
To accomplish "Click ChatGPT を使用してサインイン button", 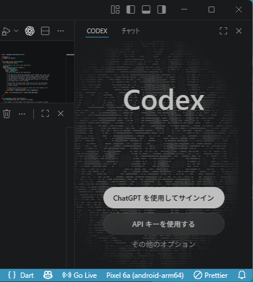I will pos(164,198).
